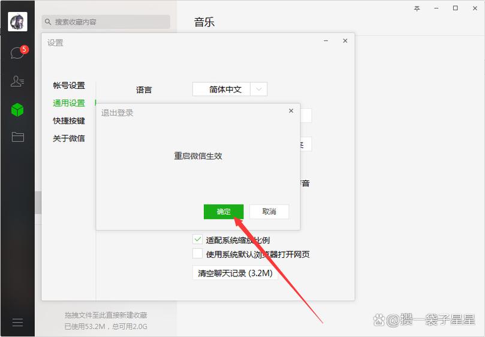Select 快捷按键 settings tab
485x337 pixels.
click(x=69, y=121)
